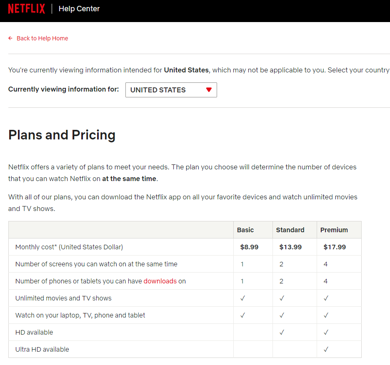Click Standard's HD available checkmark
390x365 pixels.
coord(282,332)
